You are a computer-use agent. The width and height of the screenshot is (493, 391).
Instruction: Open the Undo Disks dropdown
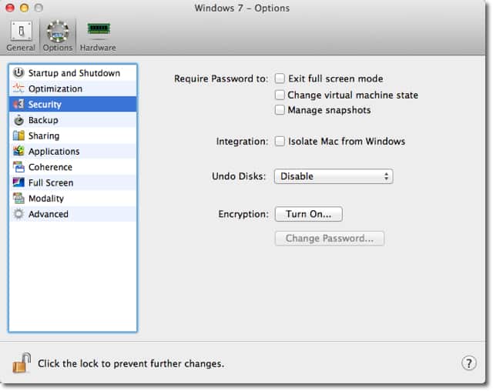pyautogui.click(x=334, y=176)
